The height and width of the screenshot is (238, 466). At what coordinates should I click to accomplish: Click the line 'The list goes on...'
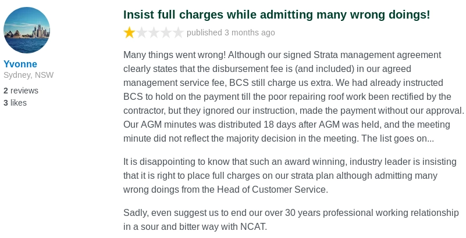coord(397,139)
